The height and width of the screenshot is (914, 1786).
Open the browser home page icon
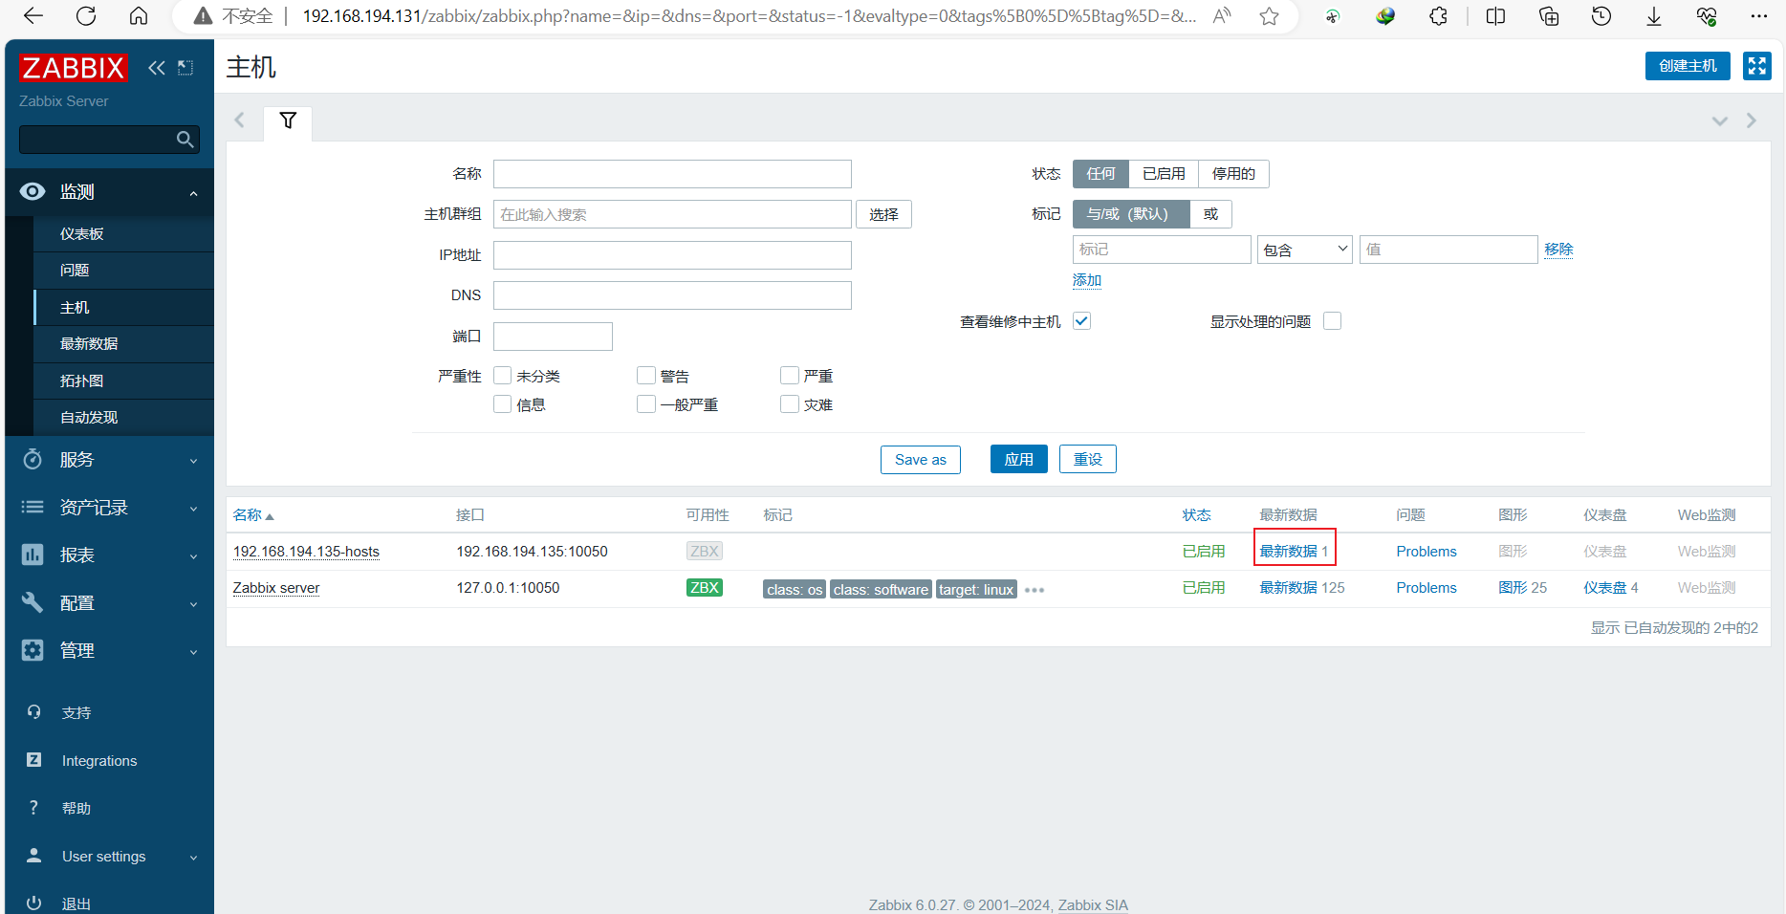click(139, 16)
